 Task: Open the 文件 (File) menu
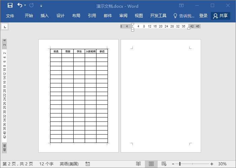10,16
